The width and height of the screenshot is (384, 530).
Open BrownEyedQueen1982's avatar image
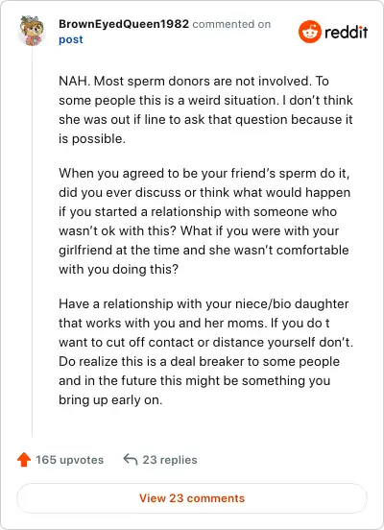point(32,31)
